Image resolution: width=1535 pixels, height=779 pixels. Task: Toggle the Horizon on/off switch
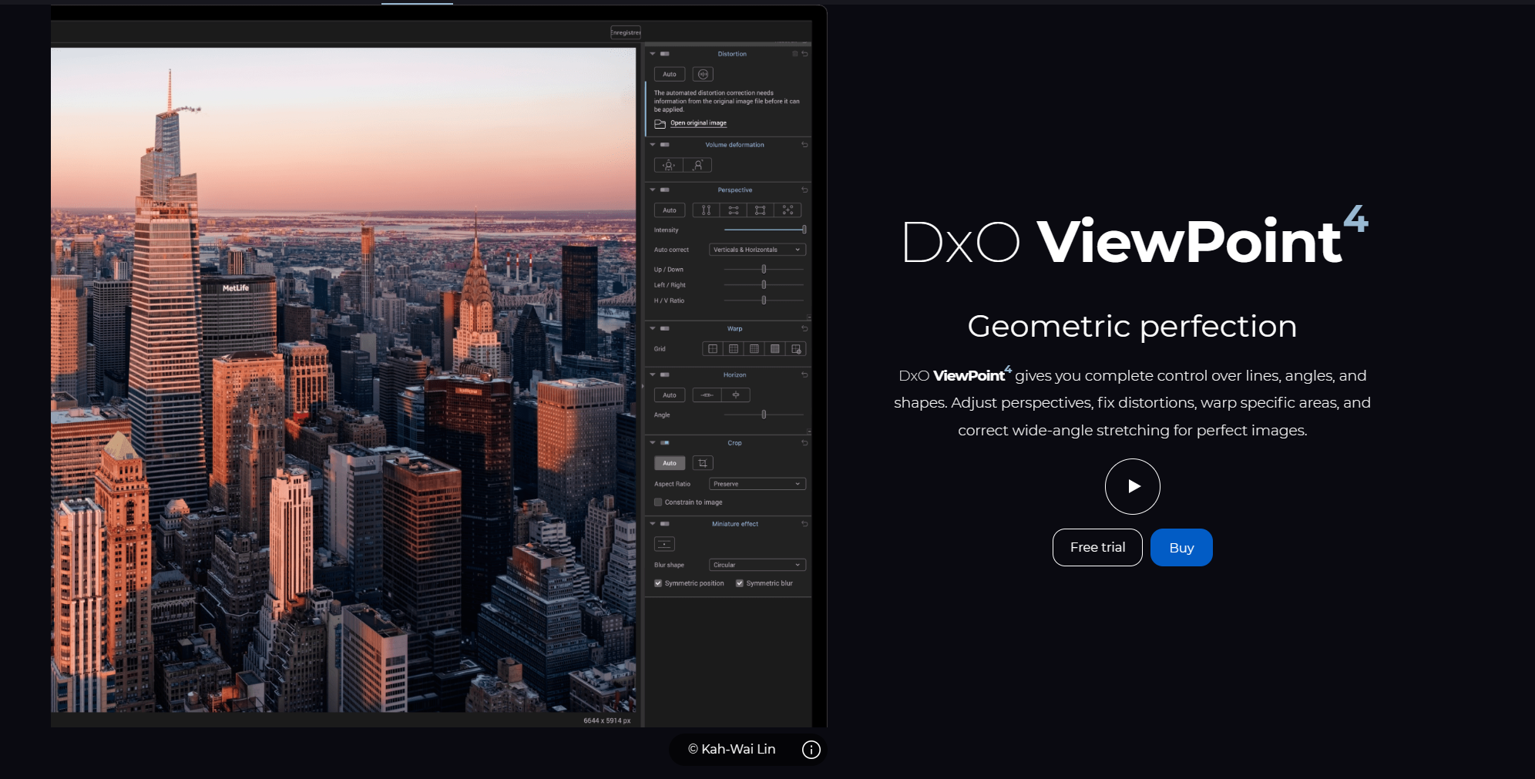point(665,375)
